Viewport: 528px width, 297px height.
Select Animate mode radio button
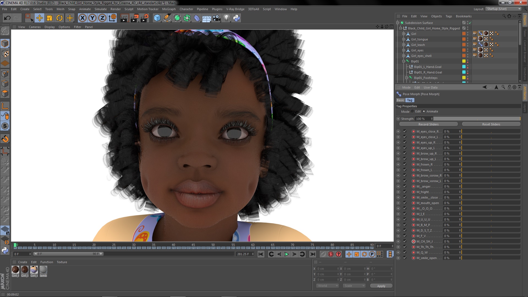[x=424, y=111]
